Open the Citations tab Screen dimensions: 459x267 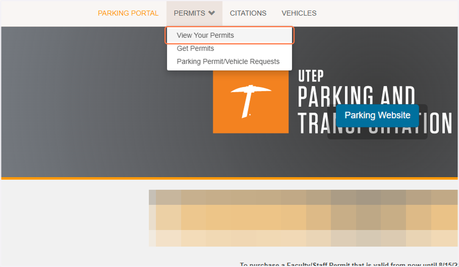(248, 13)
